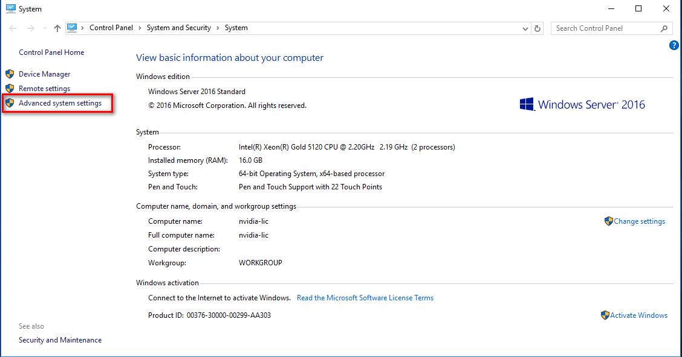Open the help question mark icon
Image resolution: width=682 pixels, height=357 pixels.
point(674,46)
